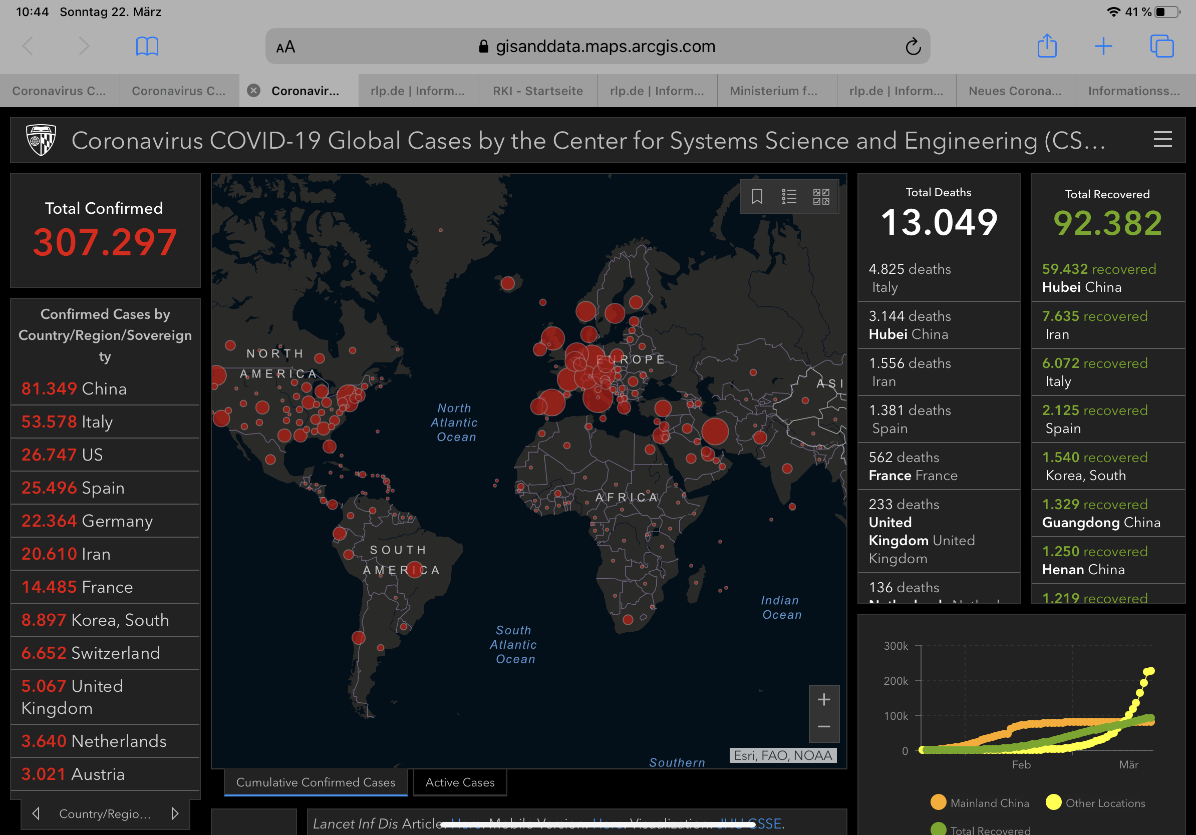Viewport: 1196px width, 835px height.
Task: Select 6.652 Switzerland in the list
Action: tap(105, 653)
